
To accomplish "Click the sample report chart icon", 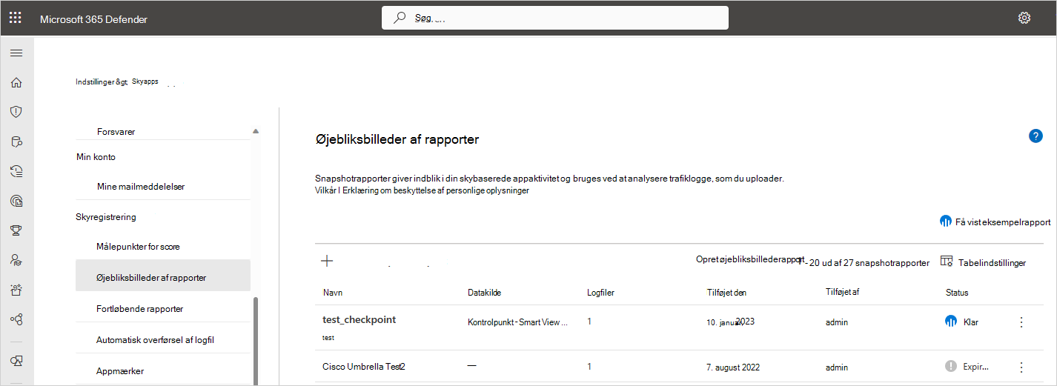I will pyautogui.click(x=945, y=222).
